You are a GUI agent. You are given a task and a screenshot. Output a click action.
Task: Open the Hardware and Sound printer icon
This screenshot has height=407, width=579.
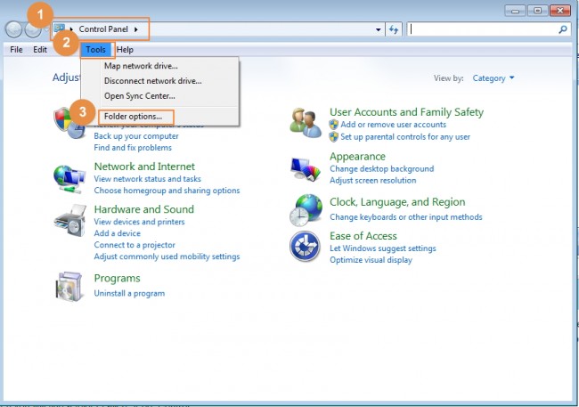[x=70, y=221]
